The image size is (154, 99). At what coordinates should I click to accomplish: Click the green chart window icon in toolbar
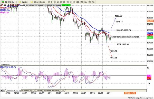pos(3,2)
